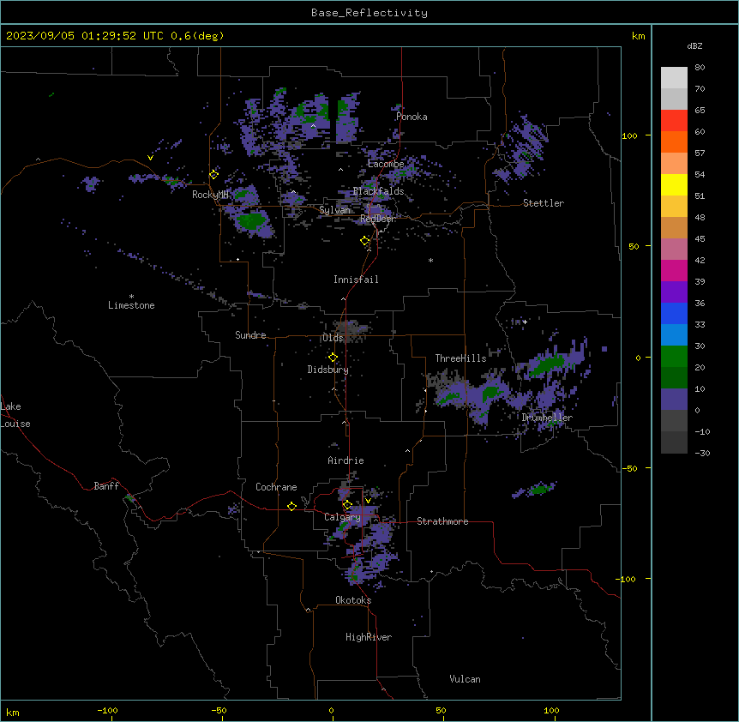Click the Strathmore city label
Image resolution: width=739 pixels, height=722 pixels.
point(442,521)
